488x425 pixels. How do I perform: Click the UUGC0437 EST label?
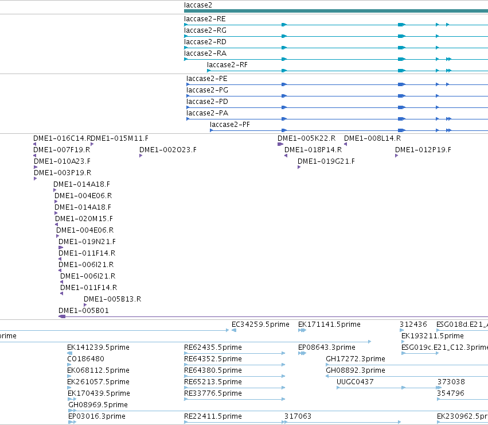click(355, 382)
